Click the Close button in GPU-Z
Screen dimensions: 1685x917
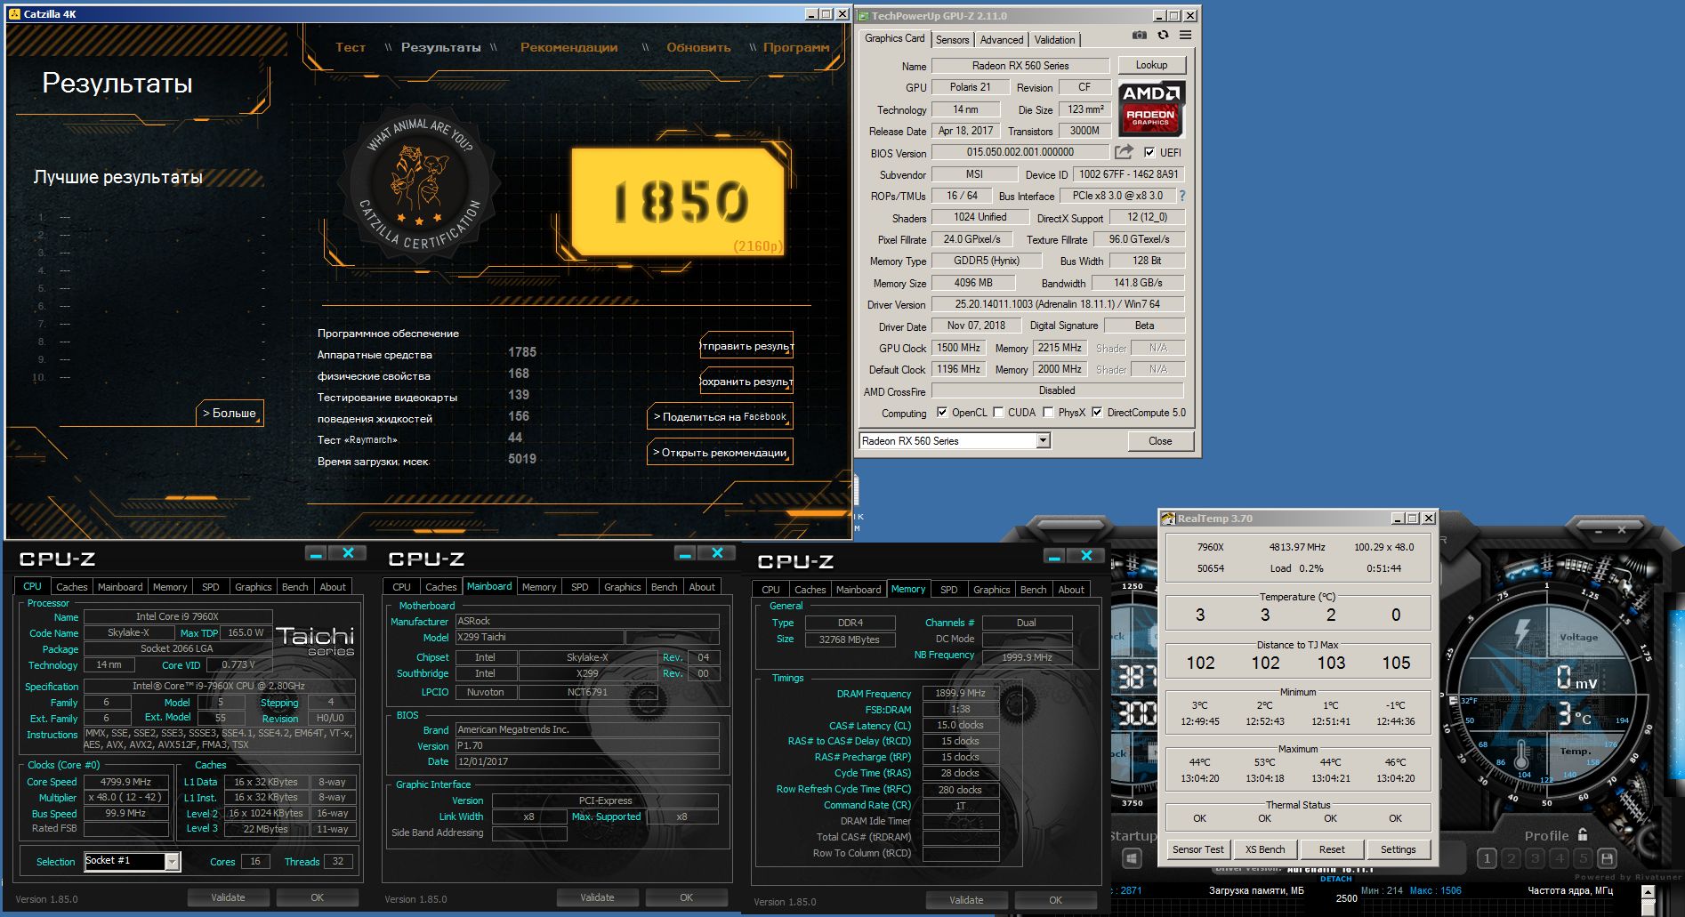[x=1160, y=440]
